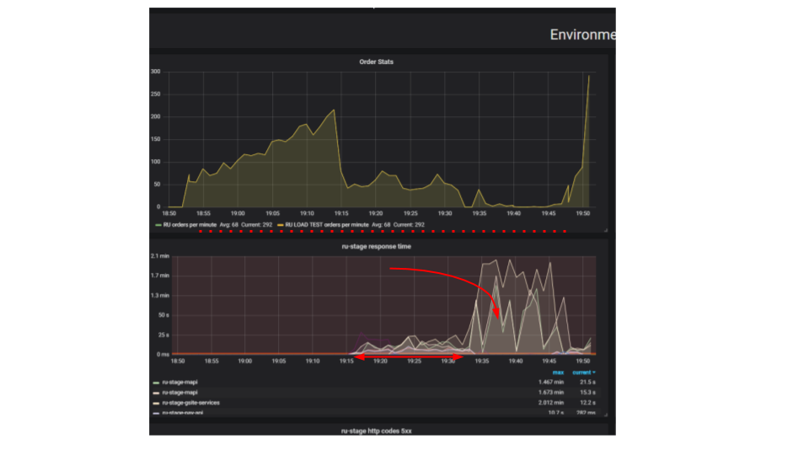Image resolution: width=809 pixels, height=455 pixels.
Task: Toggle the RU orders per minute series
Action: 190,225
